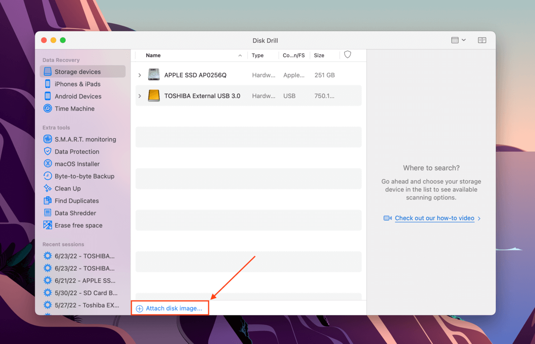This screenshot has height=344, width=535.
Task: Click the Recent sessions section header
Action: tap(63, 244)
